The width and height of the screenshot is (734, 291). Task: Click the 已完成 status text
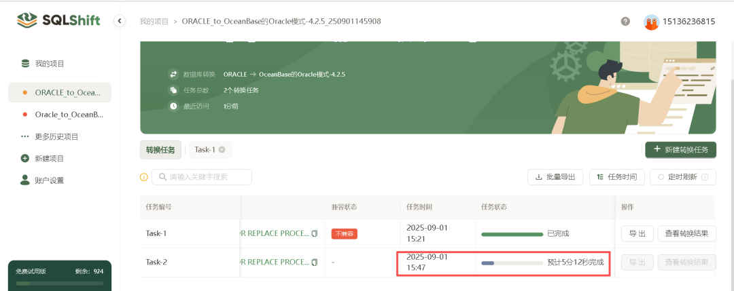558,233
